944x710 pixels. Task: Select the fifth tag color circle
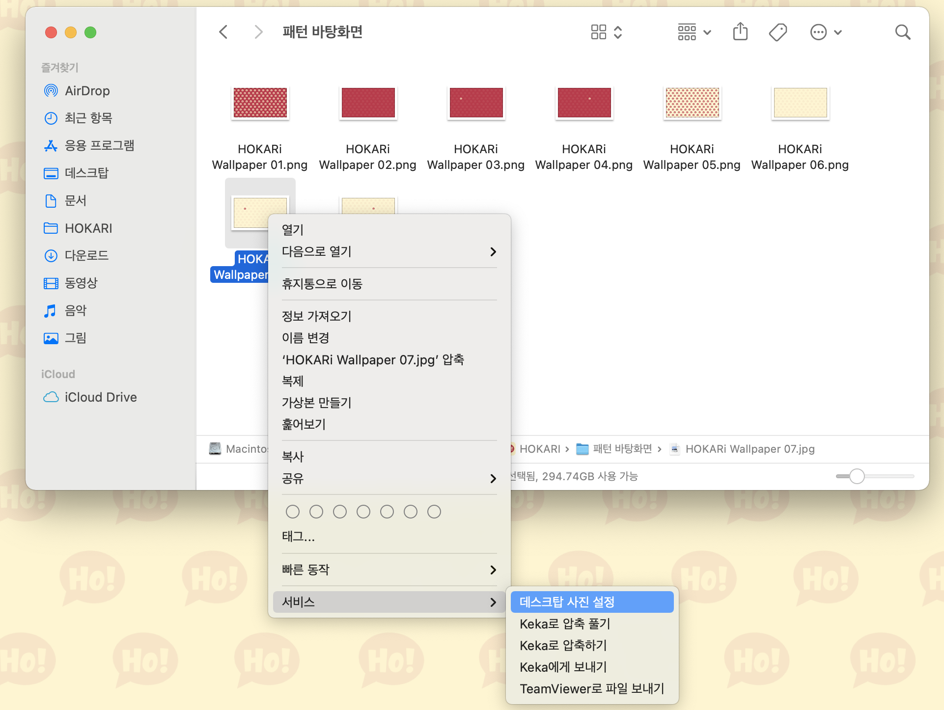point(387,512)
